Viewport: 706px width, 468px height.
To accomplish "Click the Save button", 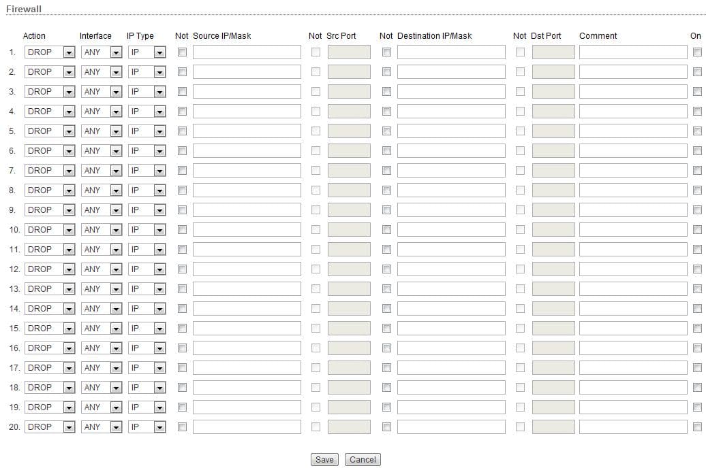I will pos(324,460).
